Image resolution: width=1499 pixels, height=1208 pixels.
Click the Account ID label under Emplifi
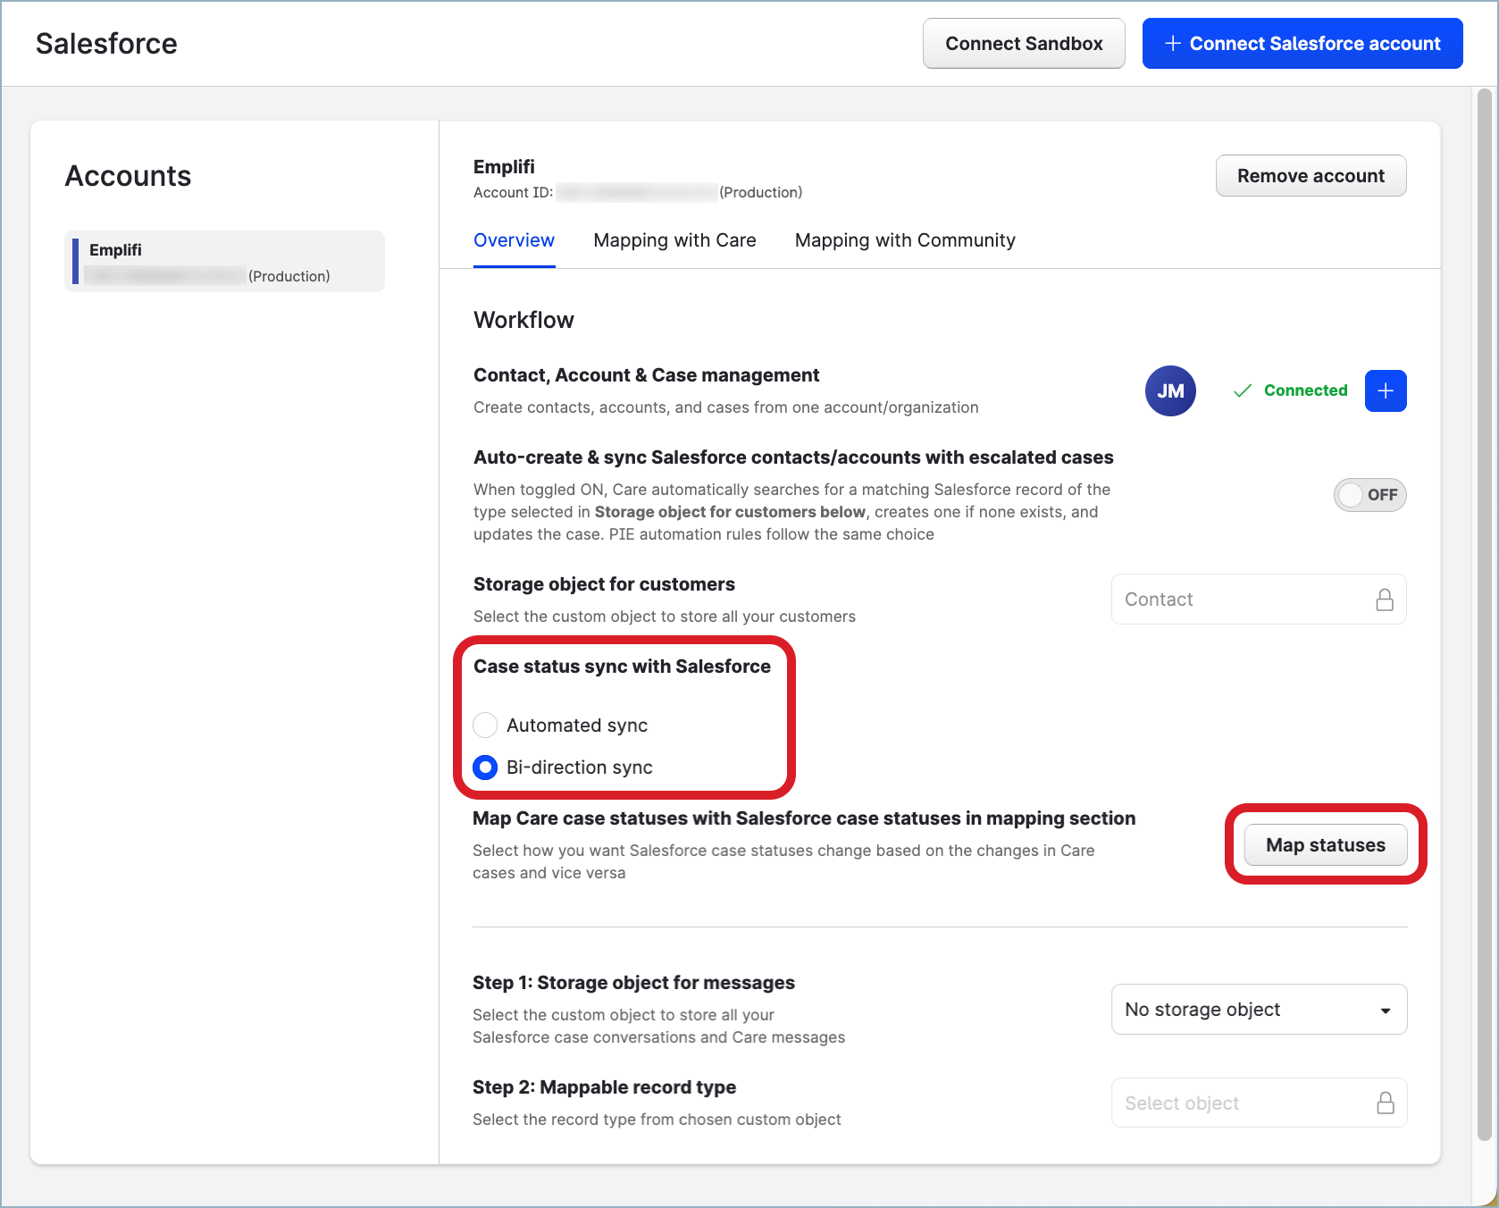[x=513, y=192]
